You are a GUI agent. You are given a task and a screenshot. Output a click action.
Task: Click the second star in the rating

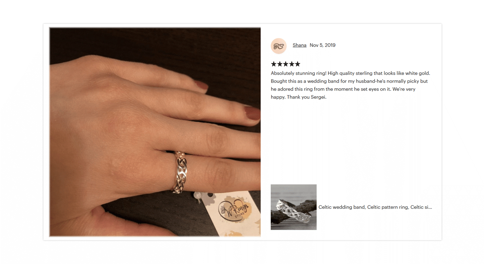(280, 64)
